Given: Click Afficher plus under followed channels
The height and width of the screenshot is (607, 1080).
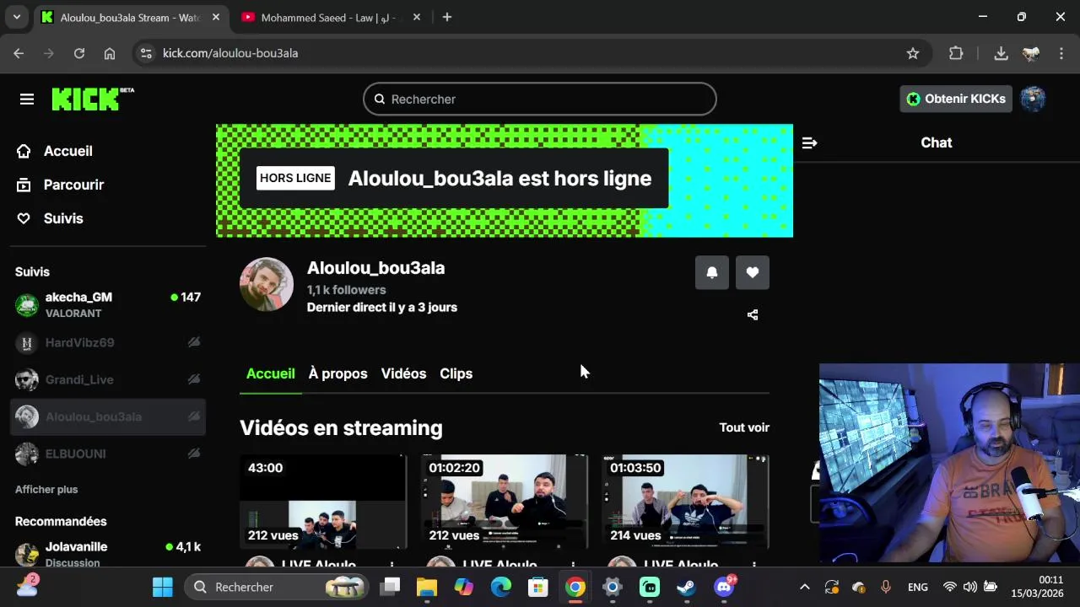Looking at the screenshot, I should tap(46, 489).
